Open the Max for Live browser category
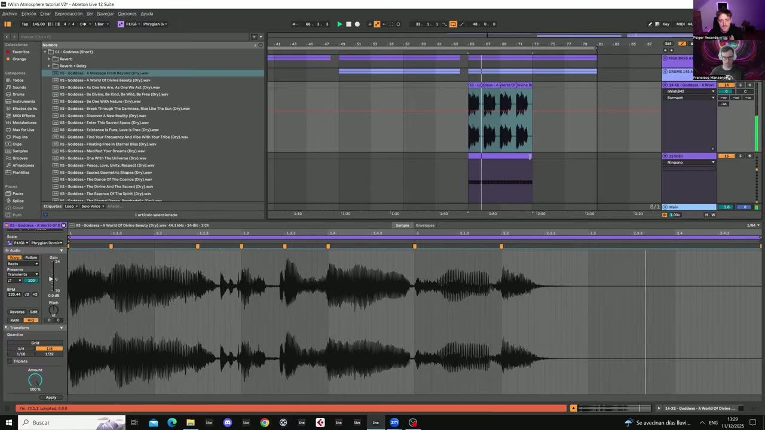This screenshot has width=765, height=430. [23, 130]
